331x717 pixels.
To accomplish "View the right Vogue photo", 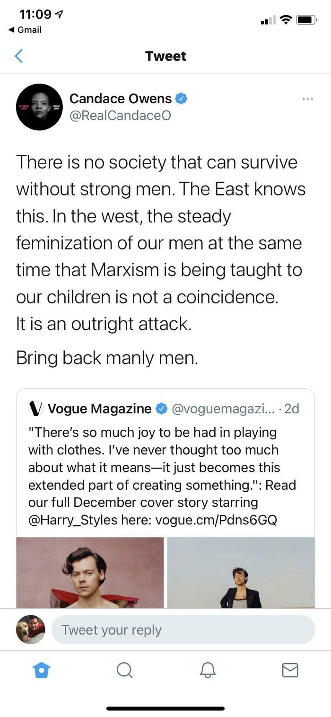I will (241, 572).
